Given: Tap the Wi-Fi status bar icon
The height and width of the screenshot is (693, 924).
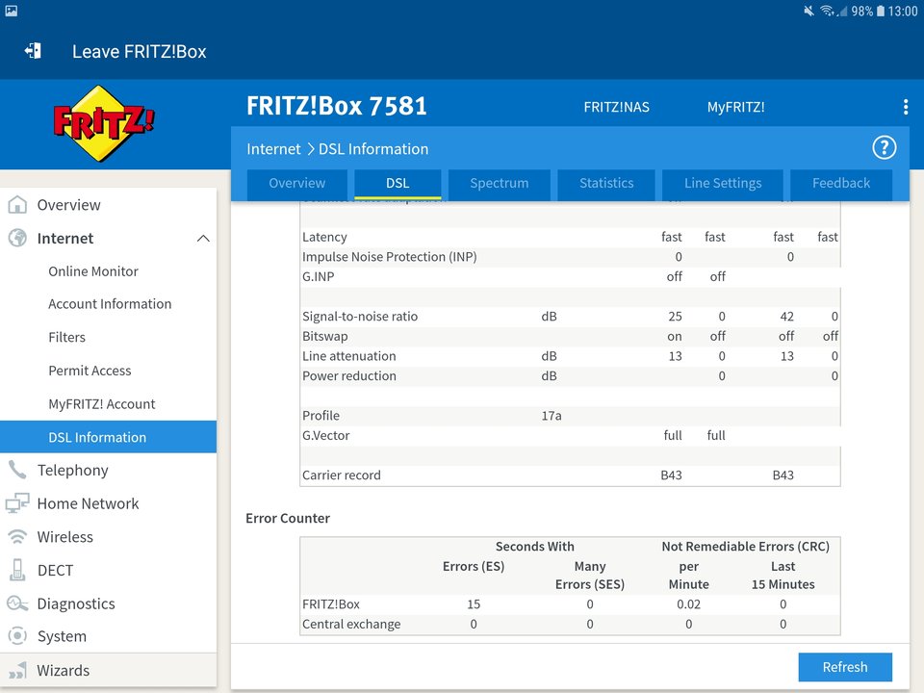Looking at the screenshot, I should 828,11.
